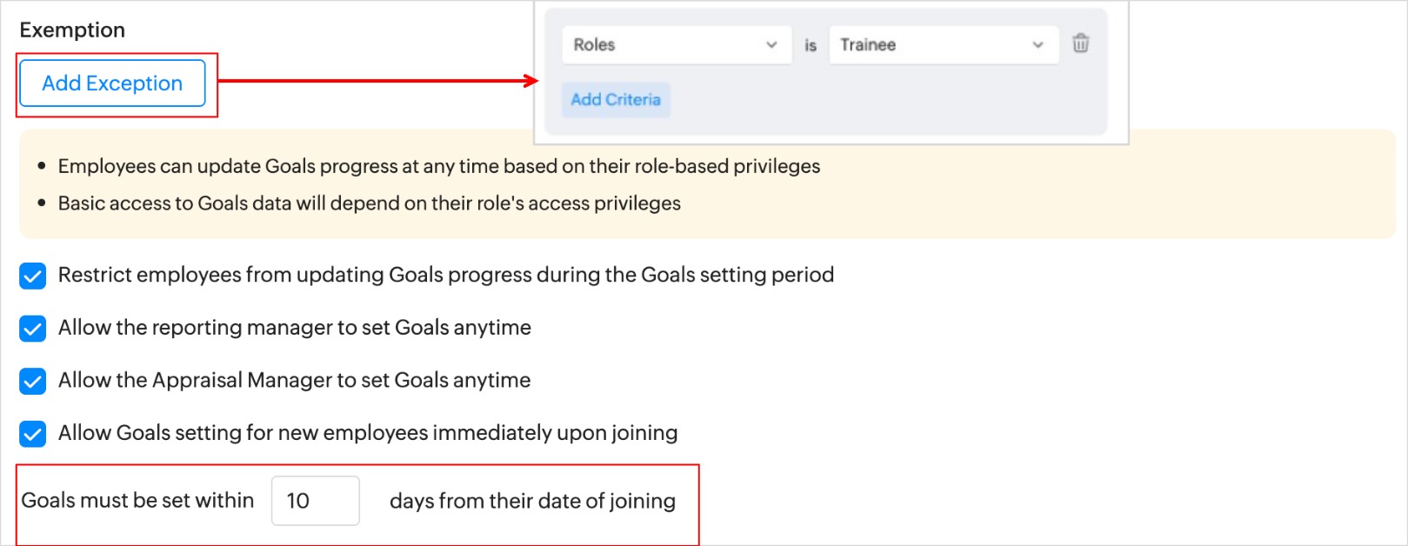Open the Roles criteria dropdown

(x=676, y=45)
